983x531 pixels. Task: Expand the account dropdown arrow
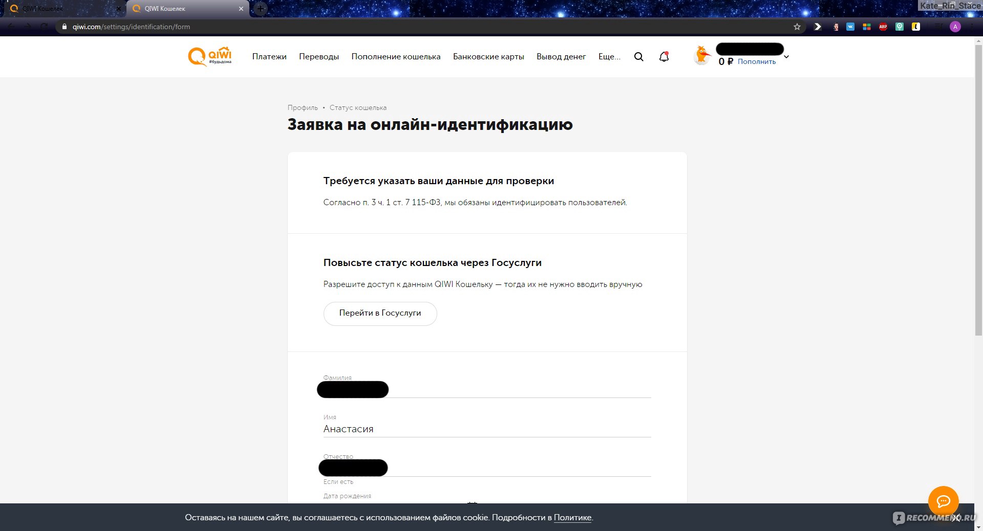[x=786, y=57]
